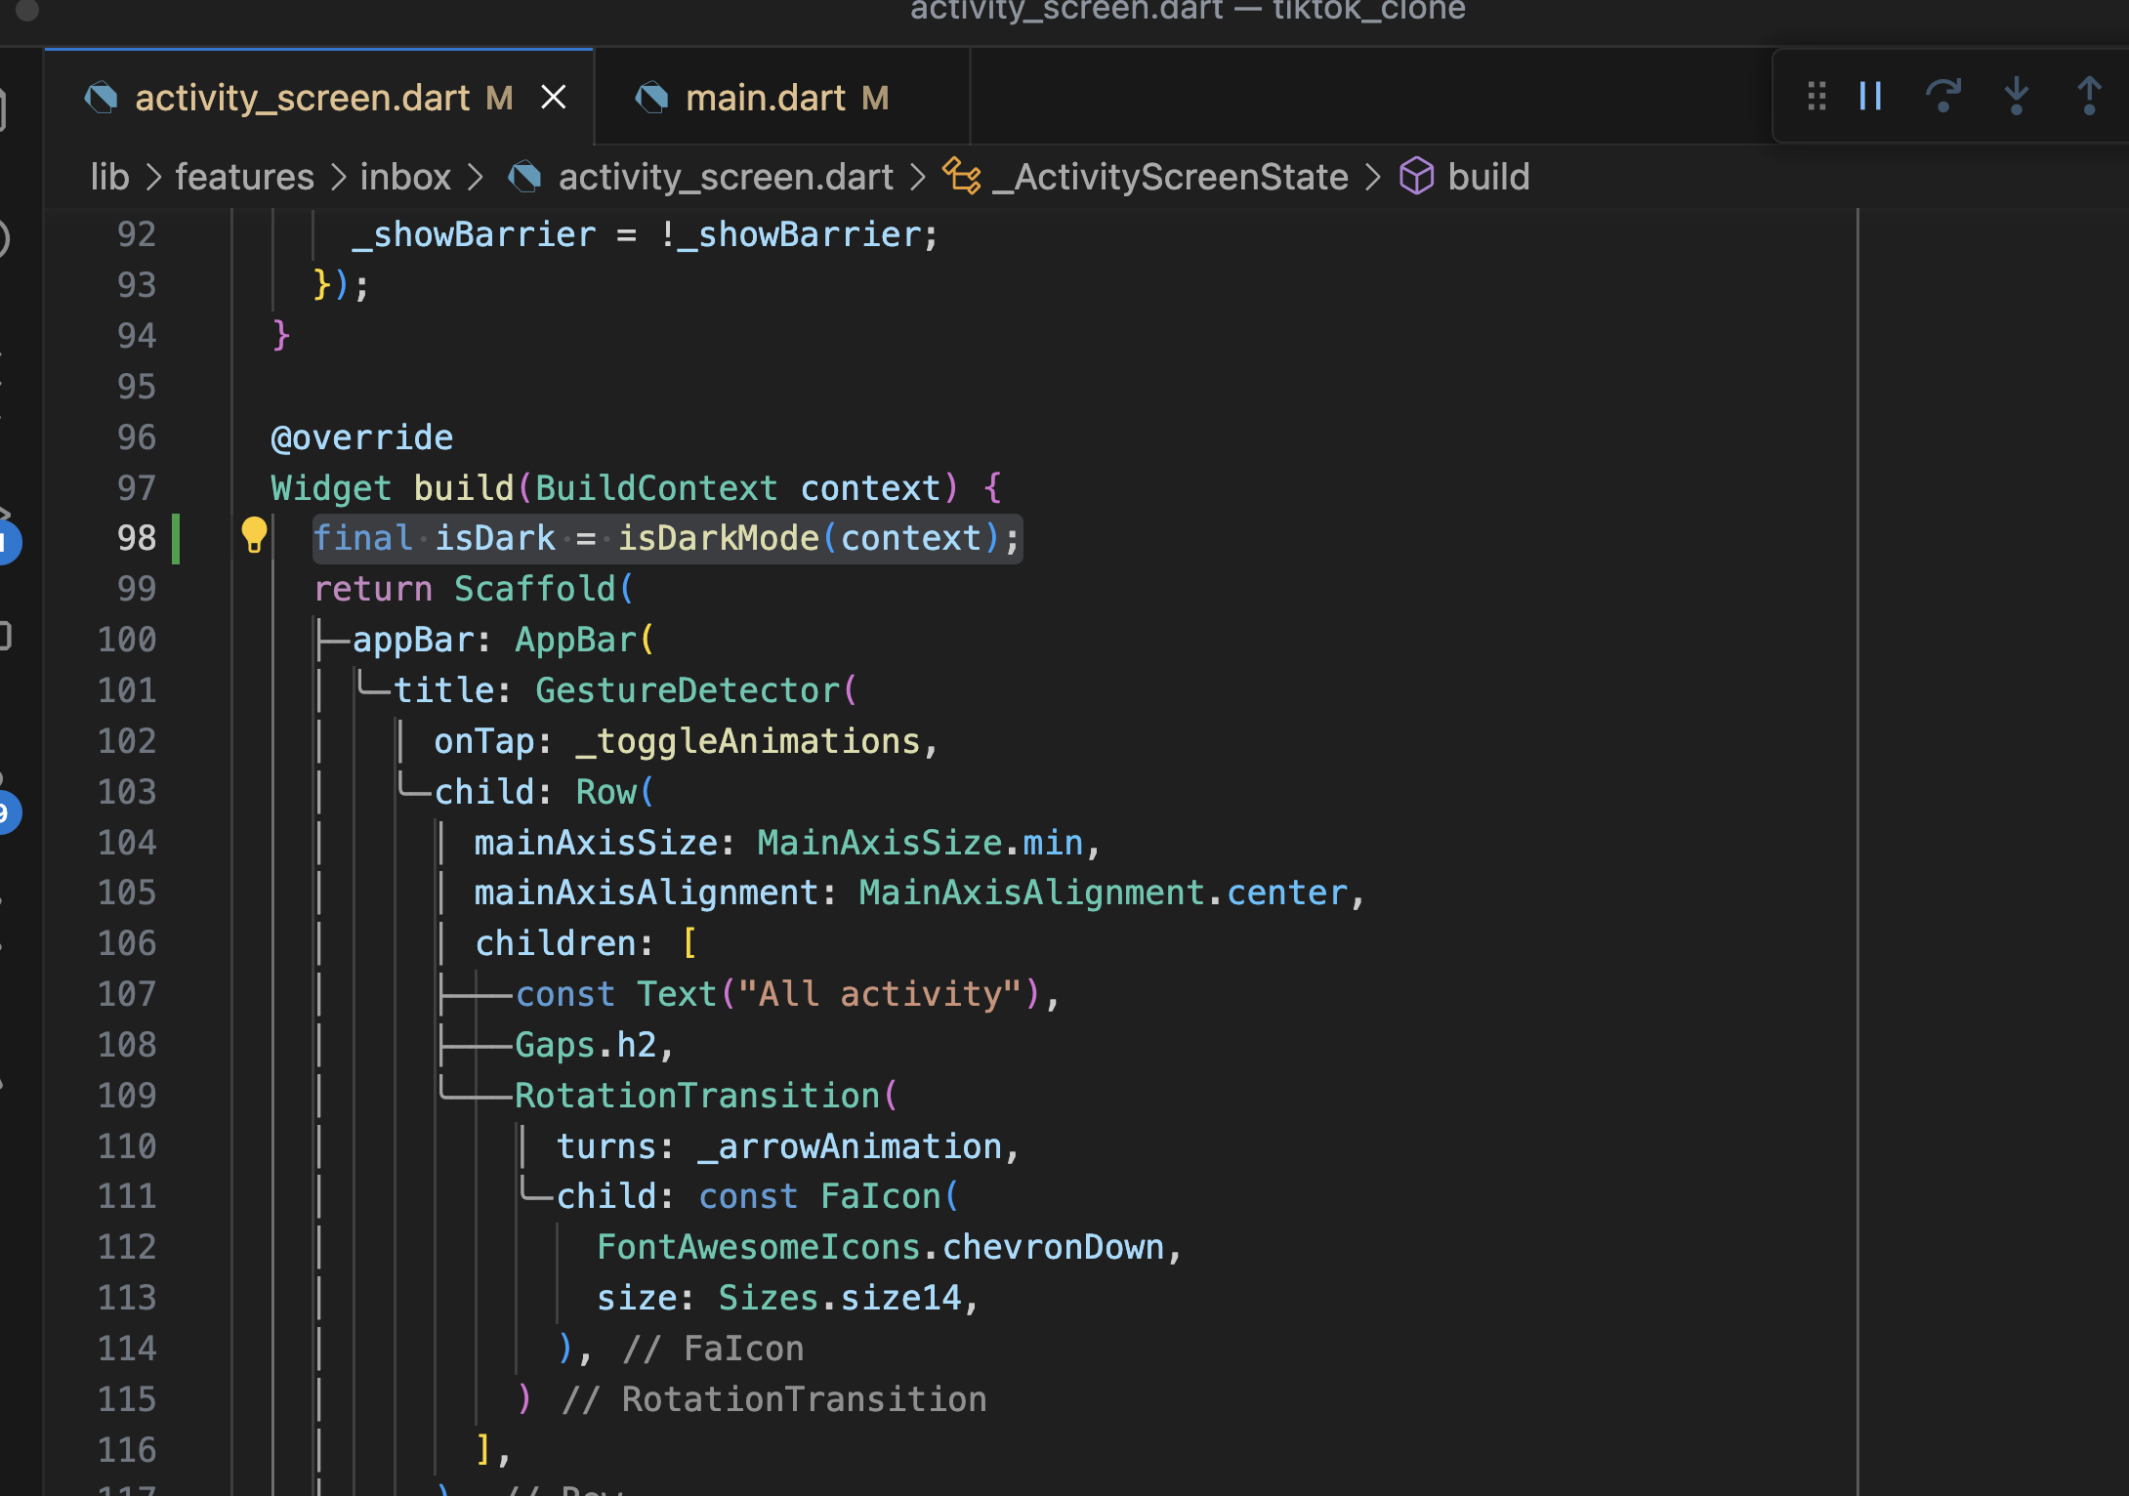
Task: Click the Dart file icon on main.dart tab
Action: point(652,99)
